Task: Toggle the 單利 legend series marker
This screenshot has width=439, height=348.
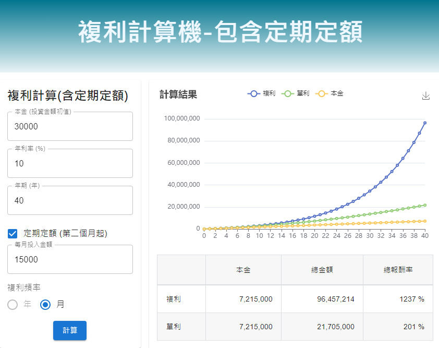Action: (x=288, y=94)
